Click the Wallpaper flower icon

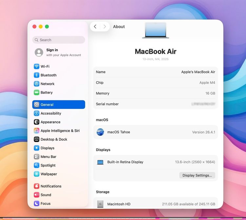point(36,174)
